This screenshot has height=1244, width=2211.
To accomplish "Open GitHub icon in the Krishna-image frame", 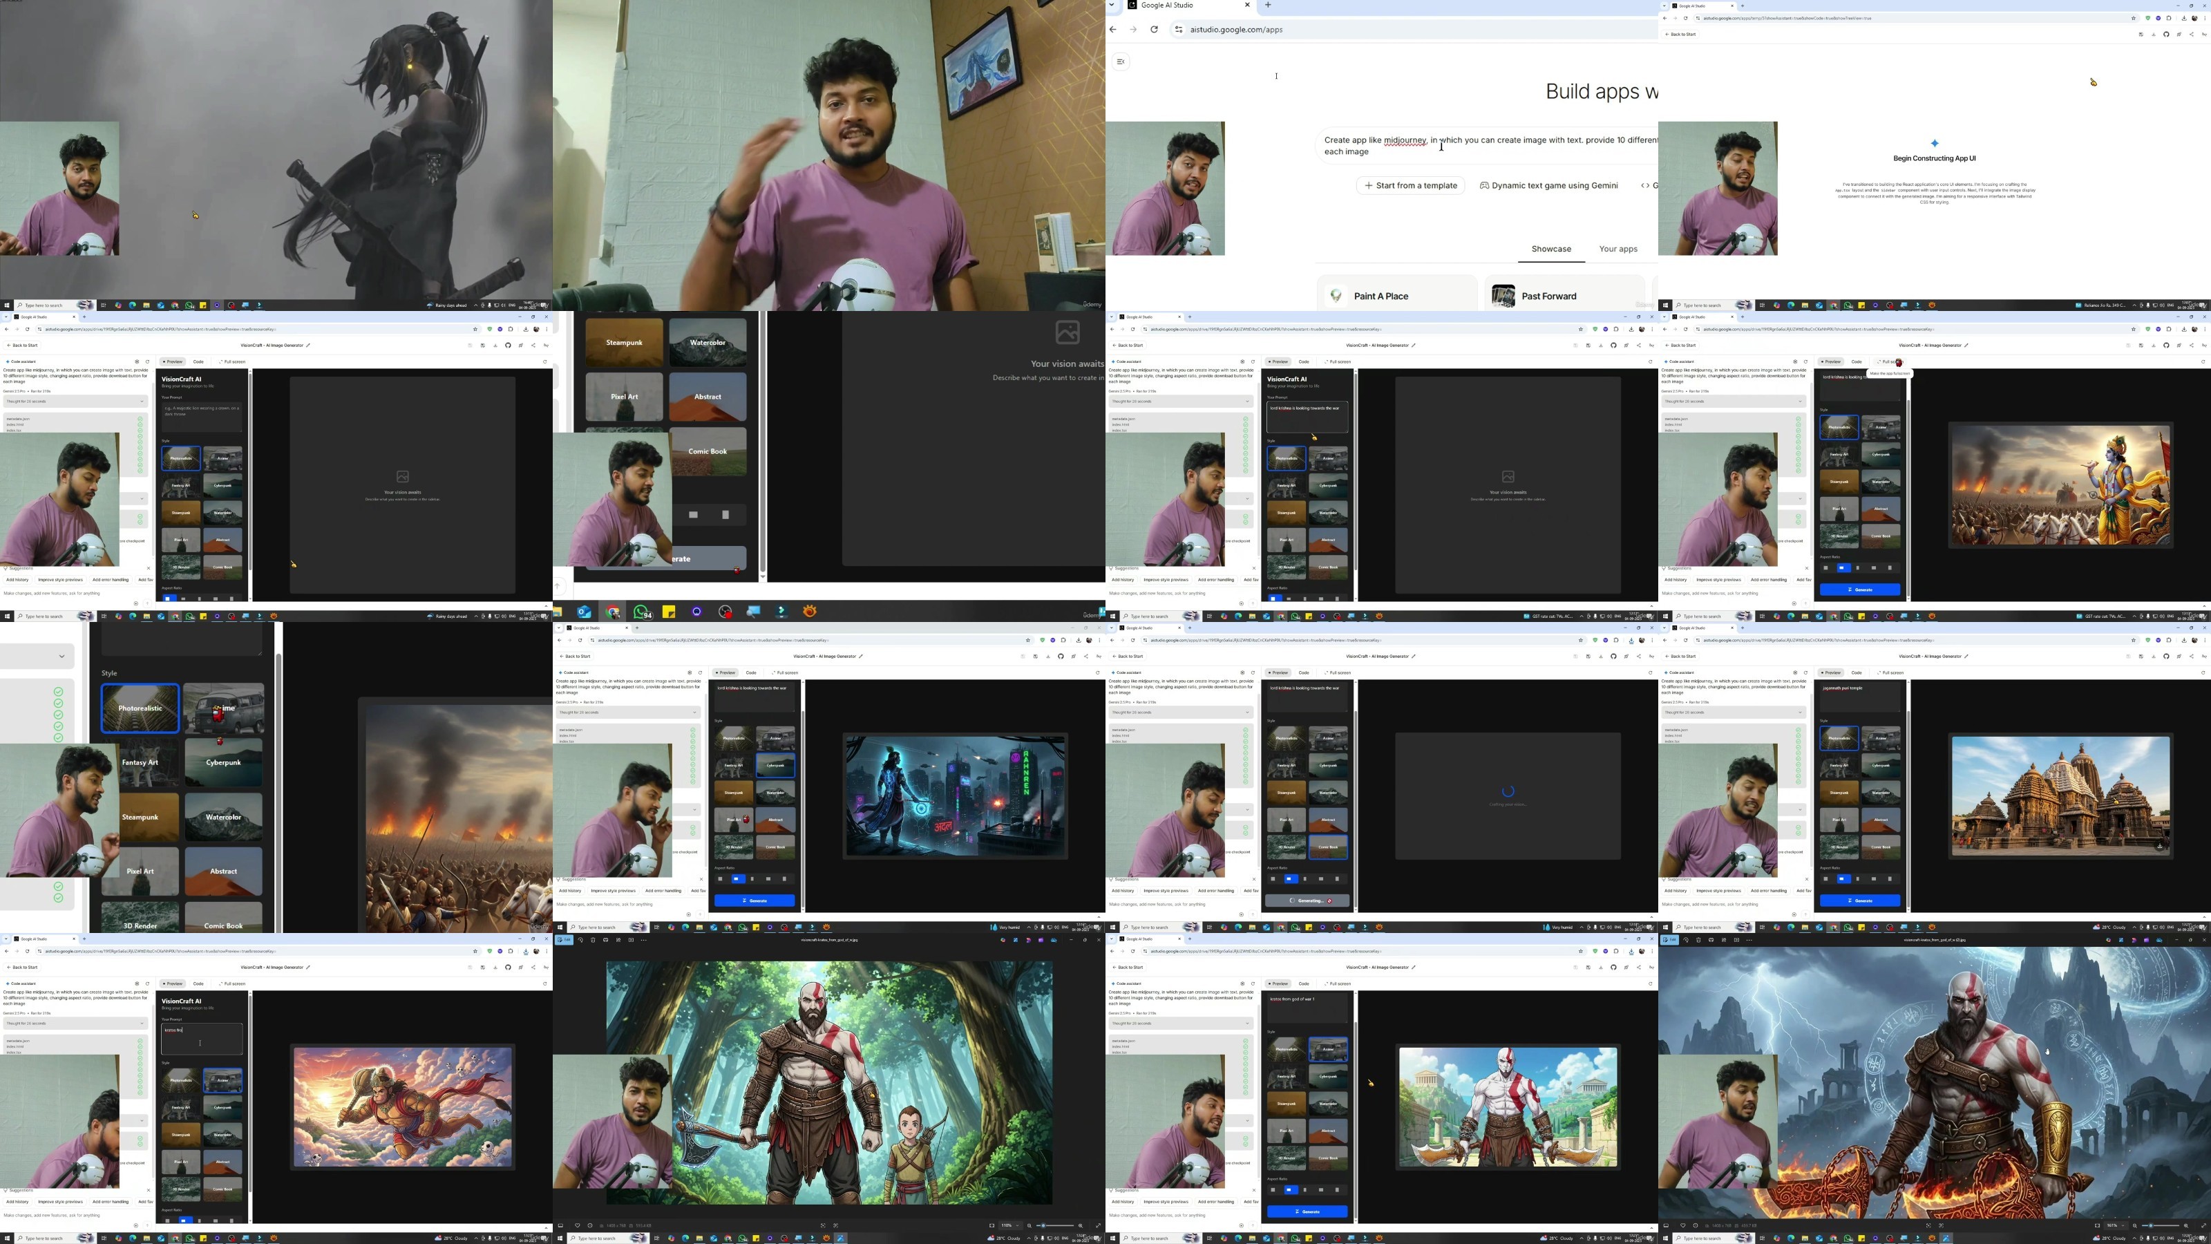I will [x=2166, y=346].
